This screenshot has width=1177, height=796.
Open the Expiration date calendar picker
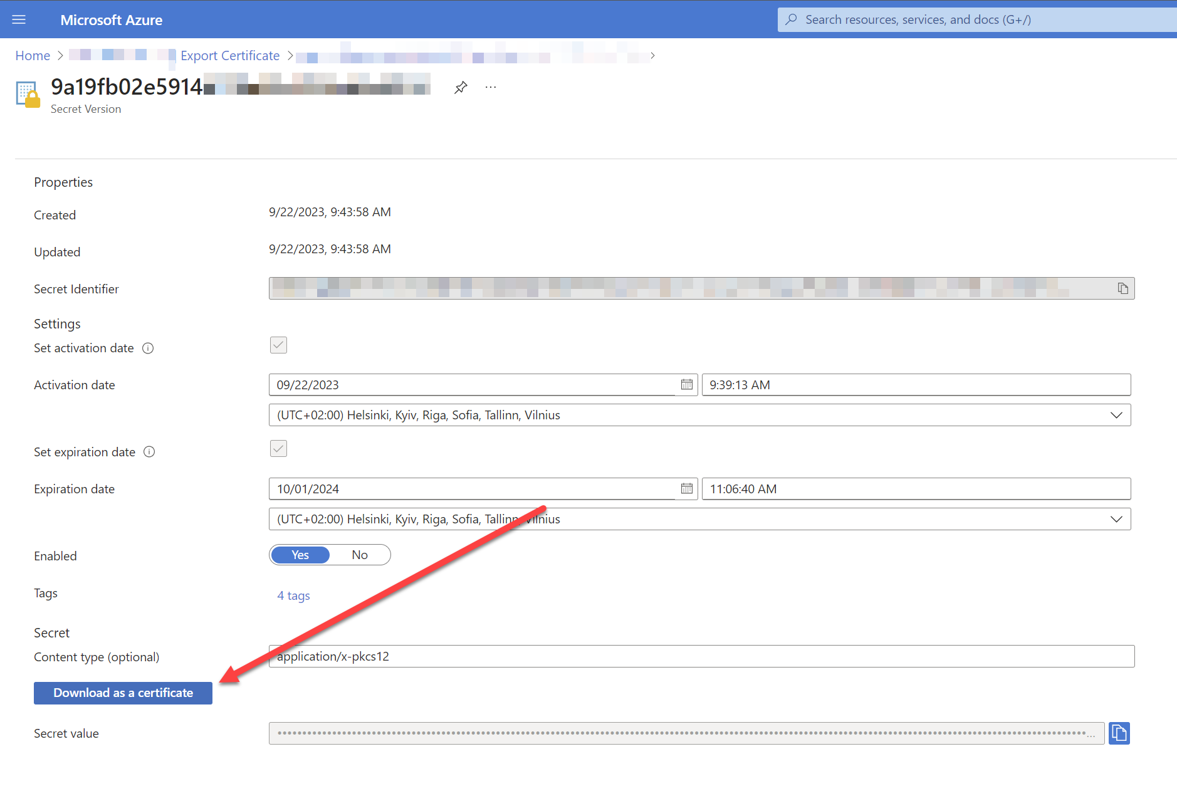coord(687,489)
